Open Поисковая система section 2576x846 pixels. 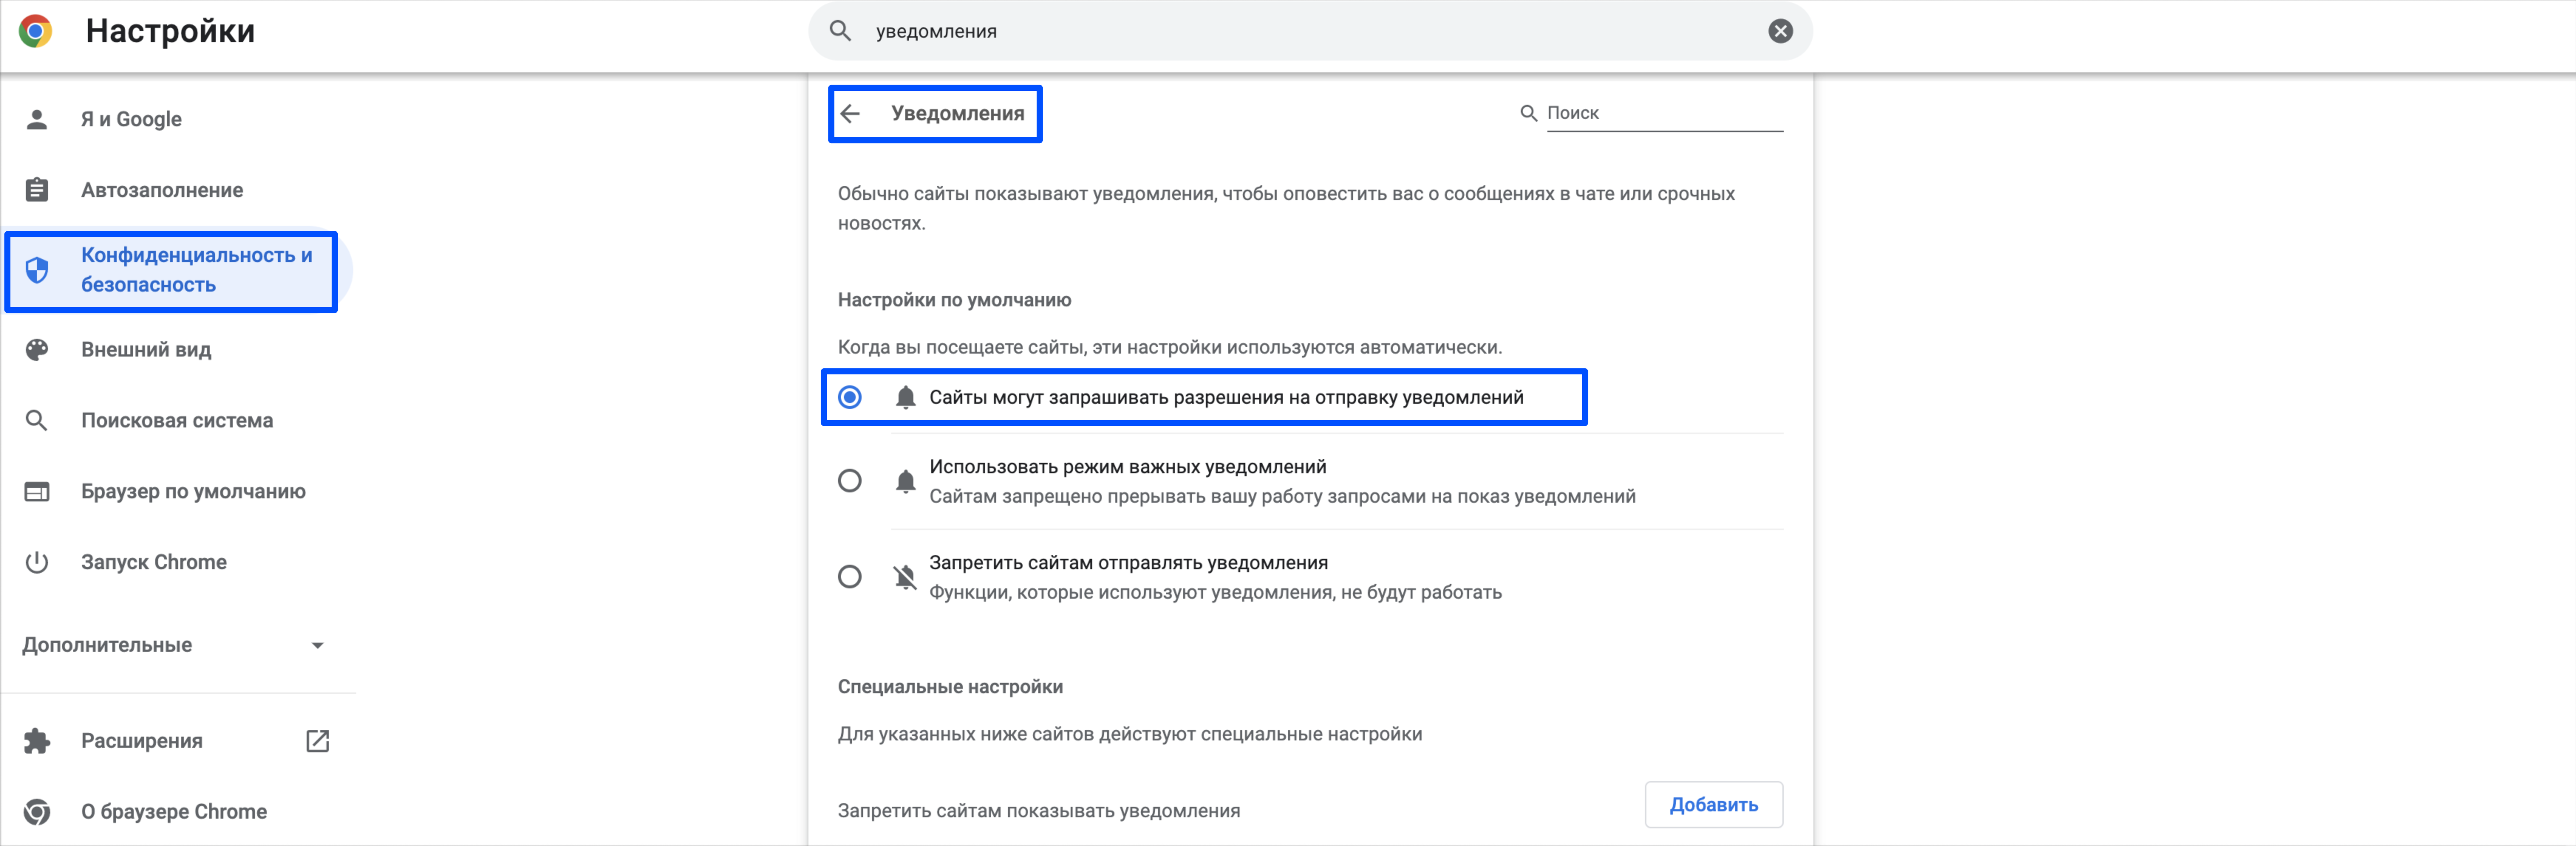(177, 420)
